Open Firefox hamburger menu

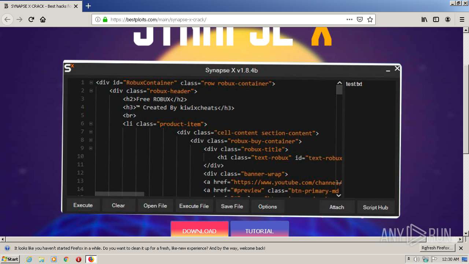click(462, 19)
